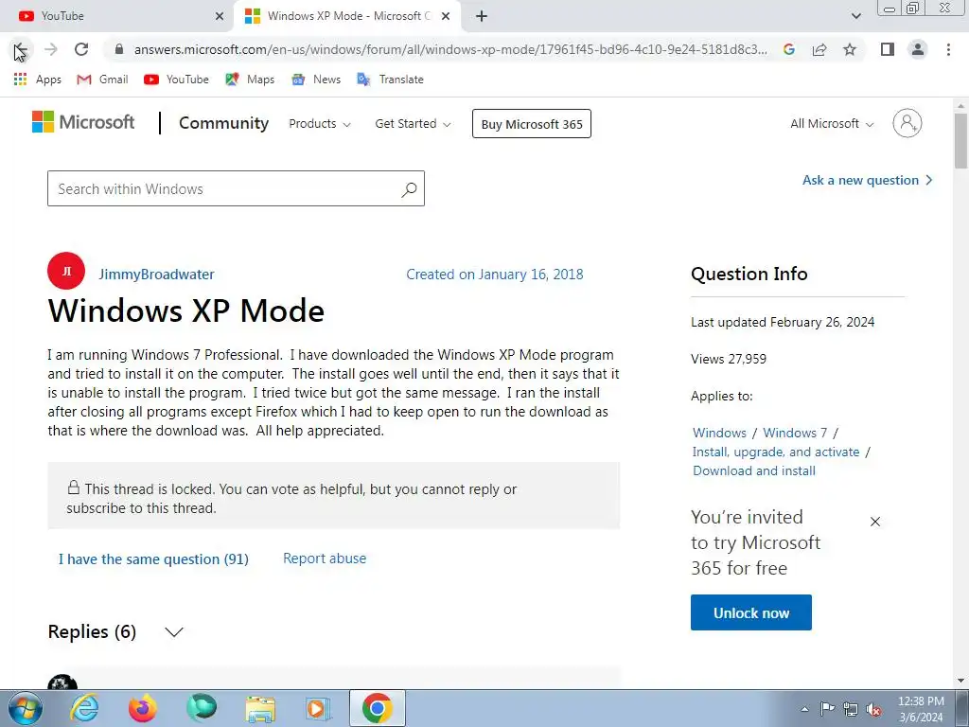Screen dimensions: 969x727
Task: Click the Community link
Action: point(223,123)
